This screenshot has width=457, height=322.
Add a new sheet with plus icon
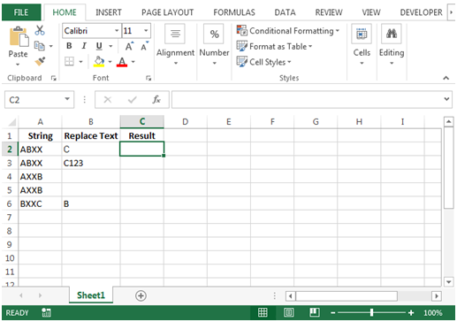point(141,295)
